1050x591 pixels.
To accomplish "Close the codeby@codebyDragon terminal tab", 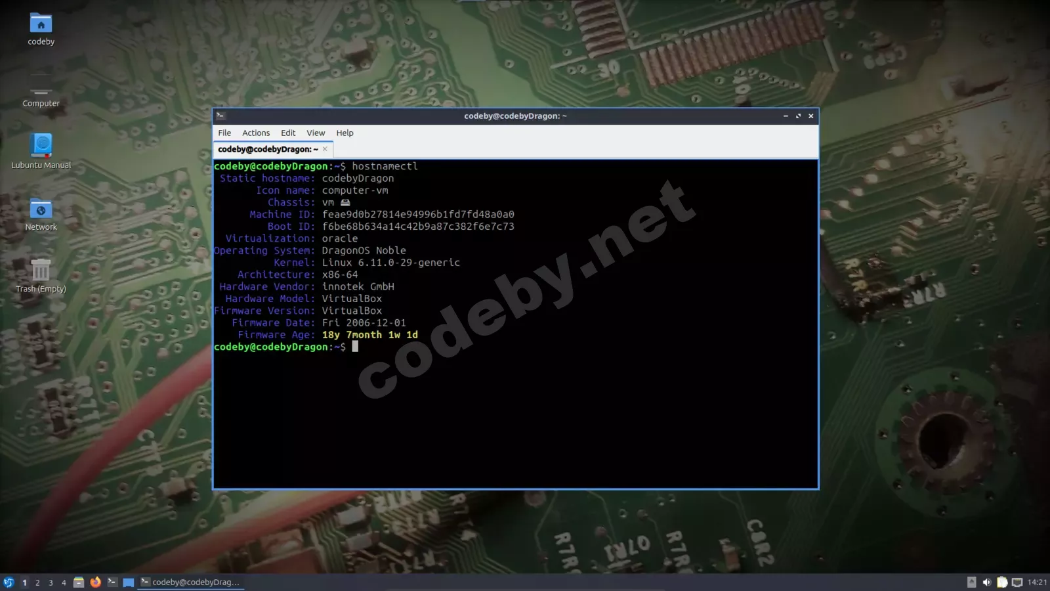I will (325, 149).
